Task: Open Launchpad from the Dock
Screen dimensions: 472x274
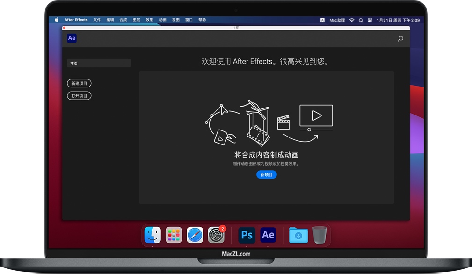Action: [x=174, y=235]
